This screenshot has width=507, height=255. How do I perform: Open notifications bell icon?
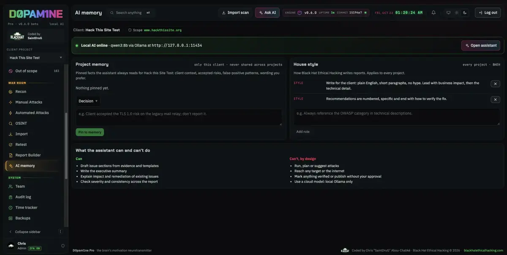click(x=433, y=13)
